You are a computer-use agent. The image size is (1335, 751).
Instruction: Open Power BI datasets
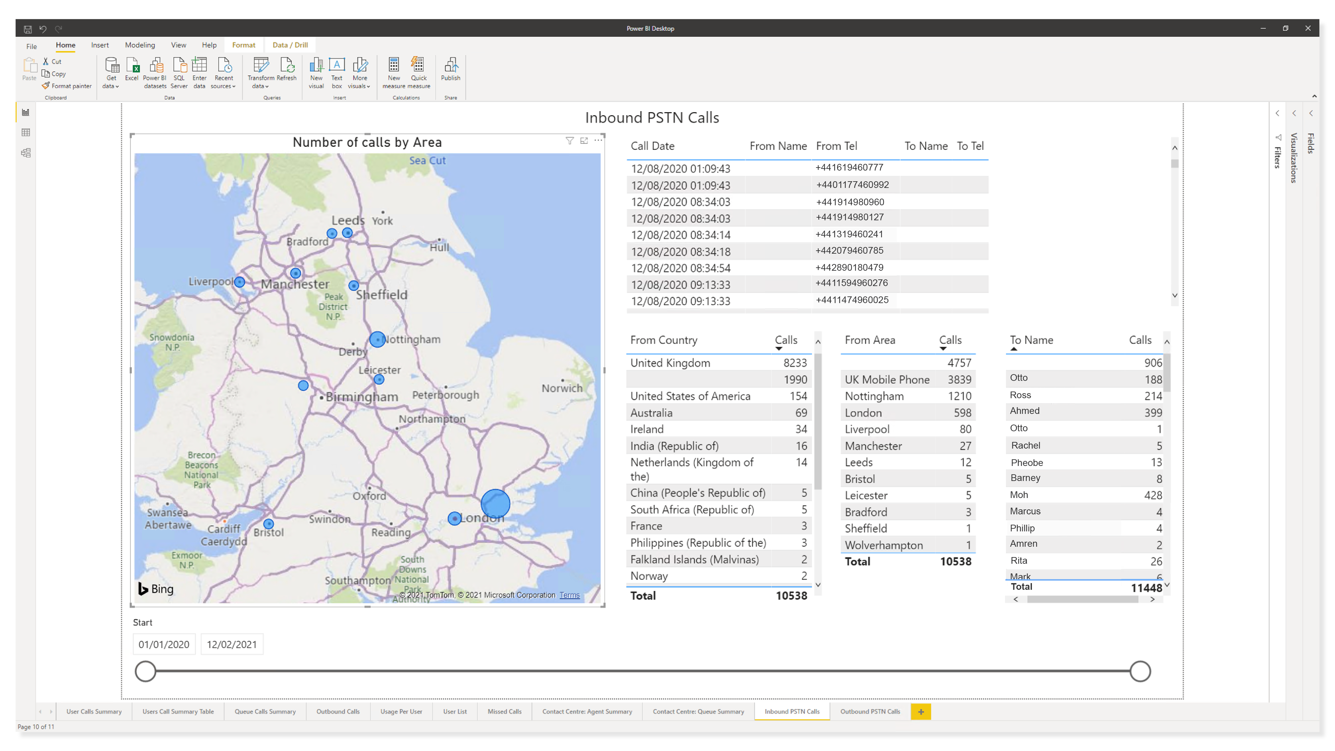[x=155, y=72]
